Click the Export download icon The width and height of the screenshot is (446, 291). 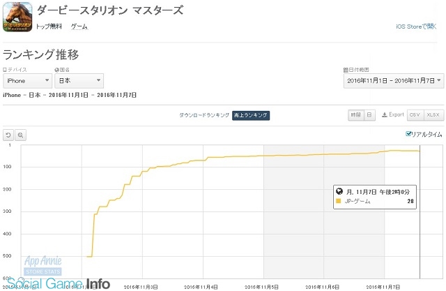click(385, 114)
